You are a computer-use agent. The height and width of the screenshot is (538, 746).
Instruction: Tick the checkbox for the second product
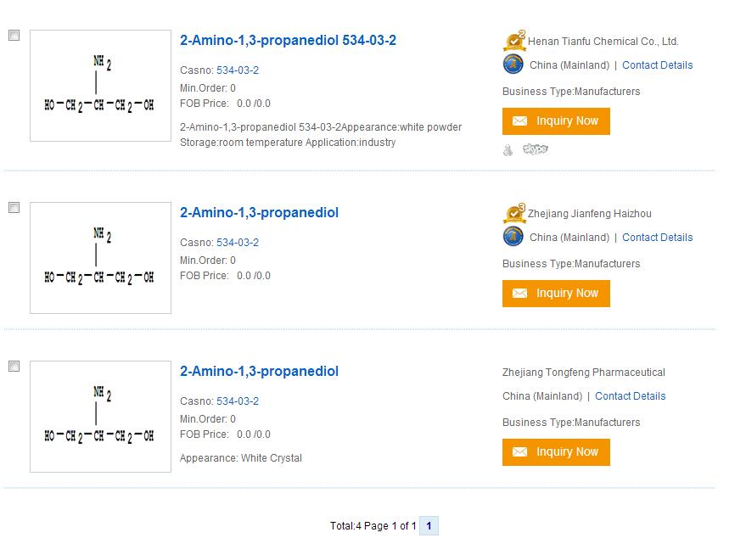pos(14,208)
